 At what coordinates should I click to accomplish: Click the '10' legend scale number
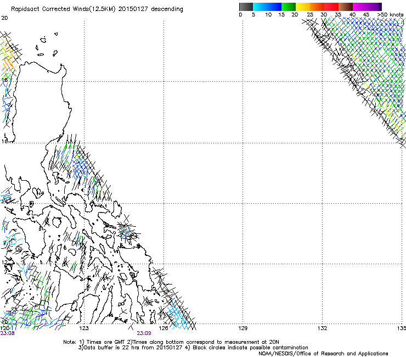tap(268, 14)
